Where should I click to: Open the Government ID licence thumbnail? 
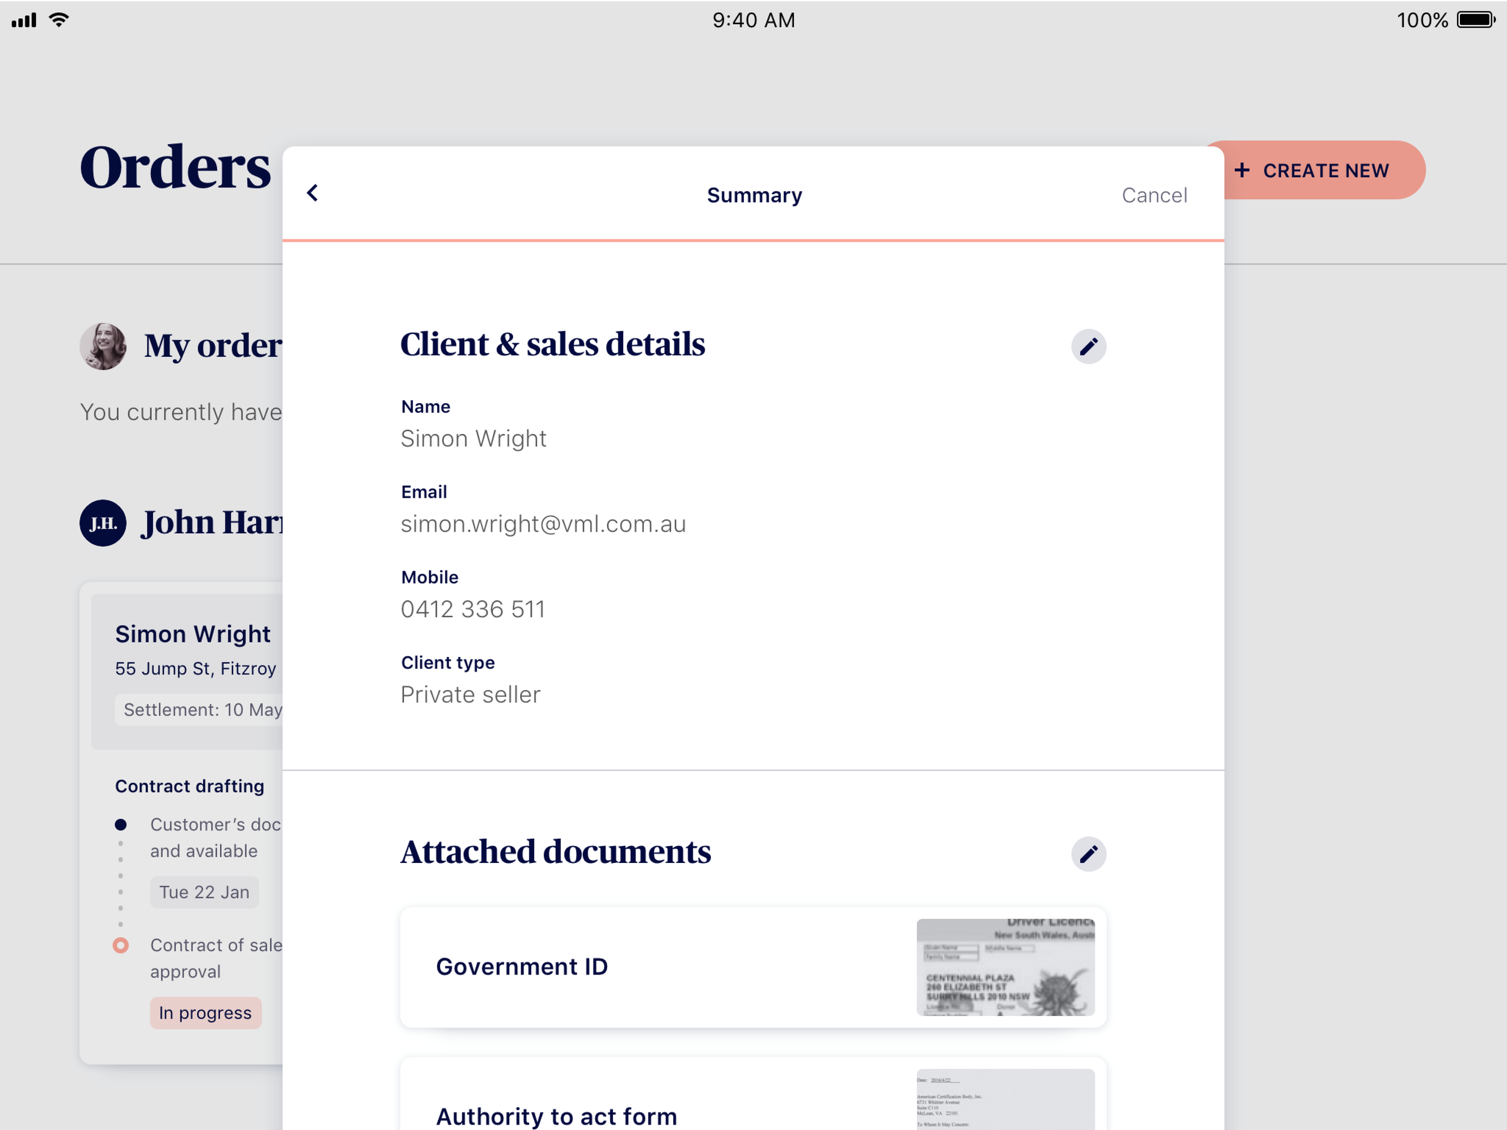1005,967
